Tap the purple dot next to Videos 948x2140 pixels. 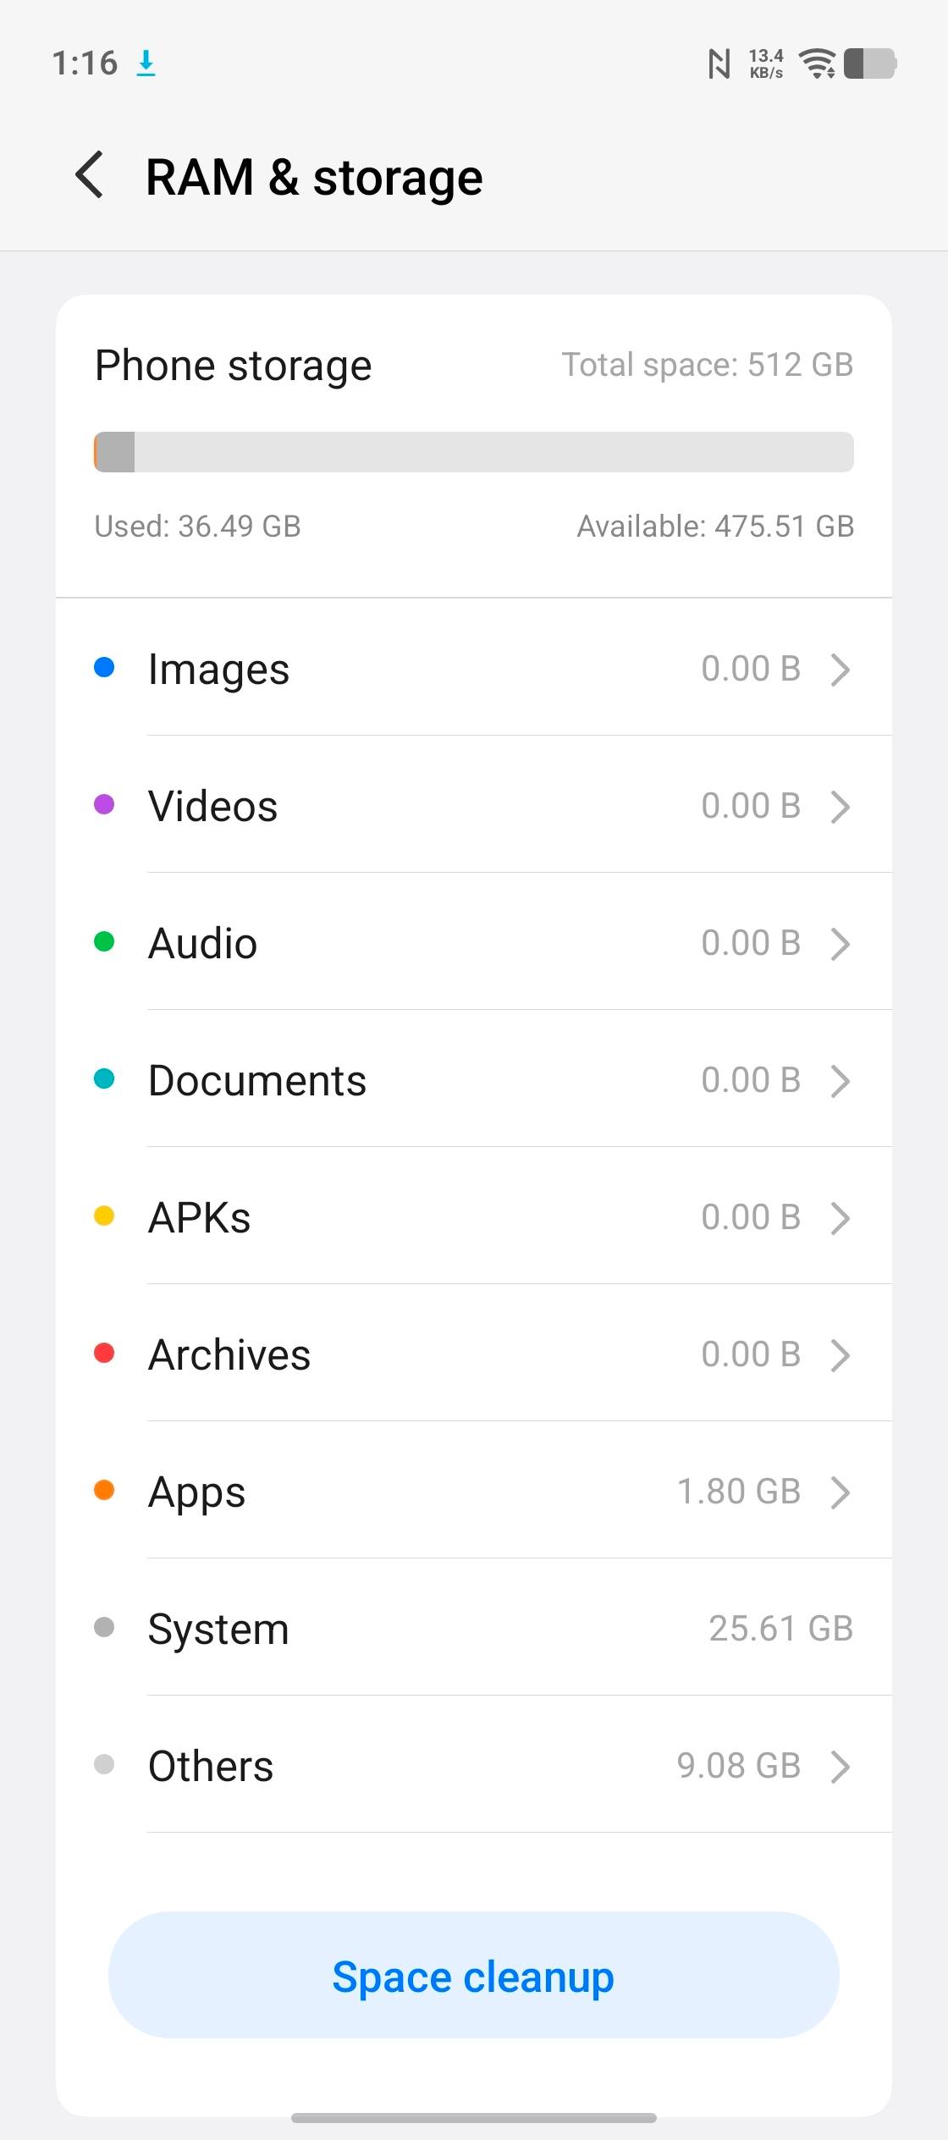pos(104,805)
